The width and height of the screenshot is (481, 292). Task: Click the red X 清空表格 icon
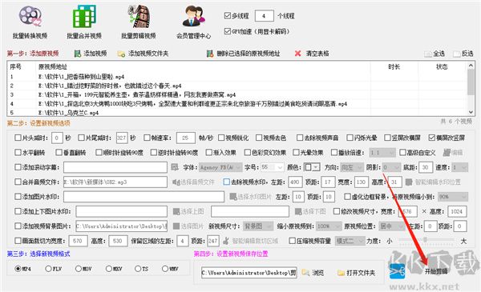point(297,54)
